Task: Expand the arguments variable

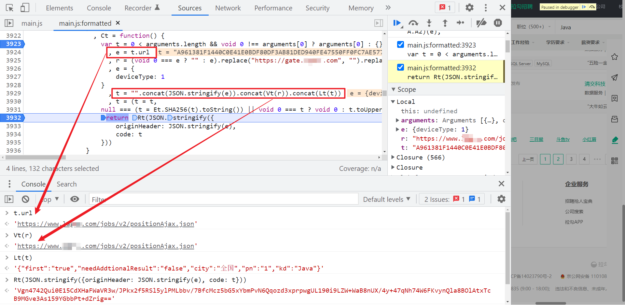Action: pyautogui.click(x=397, y=120)
